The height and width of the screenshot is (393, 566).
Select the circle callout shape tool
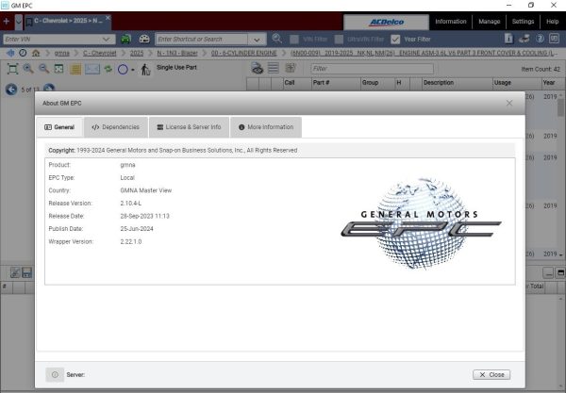[123, 69]
